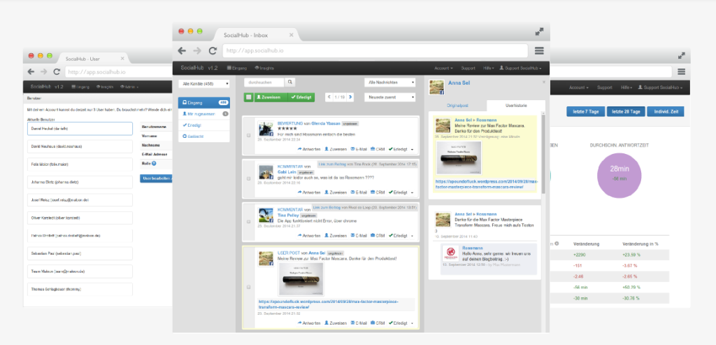Assign Glenda Ybasan's review via Zuweisen

(x=335, y=149)
